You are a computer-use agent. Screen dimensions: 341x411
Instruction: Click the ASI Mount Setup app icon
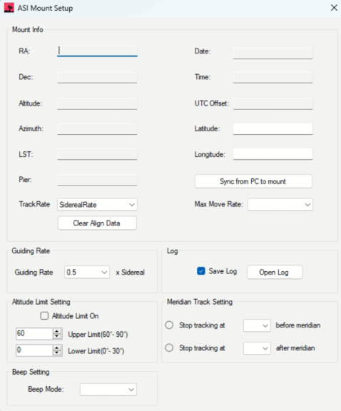tap(9, 8)
